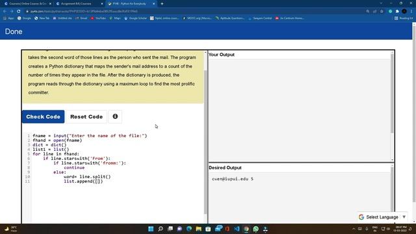Open the Windows Start menu
Image resolution: width=416 pixels, height=234 pixels.
click(151, 229)
